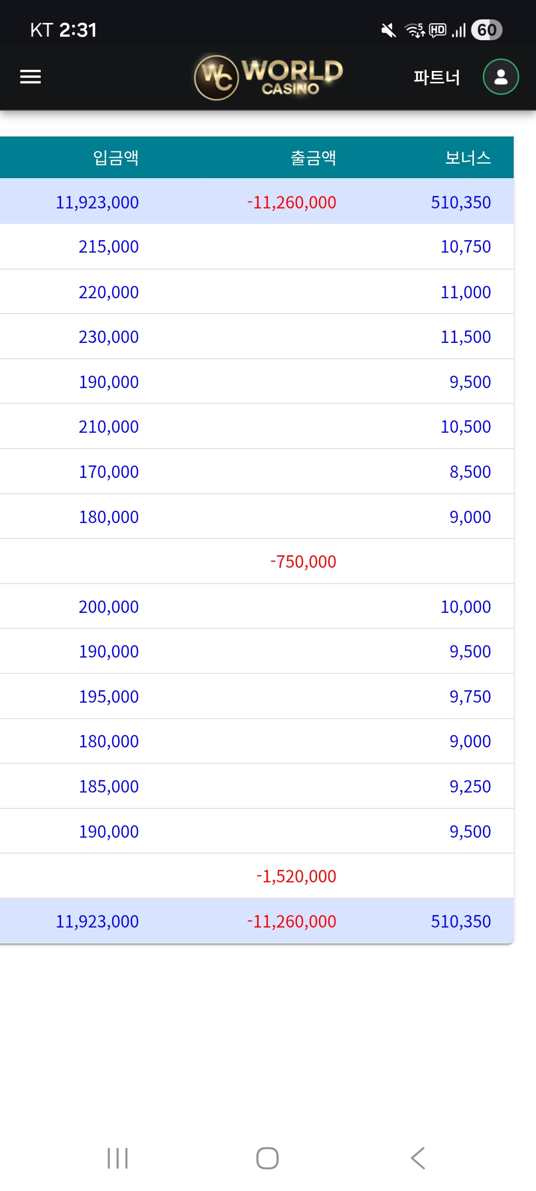Tap the muted sound status icon

[389, 31]
